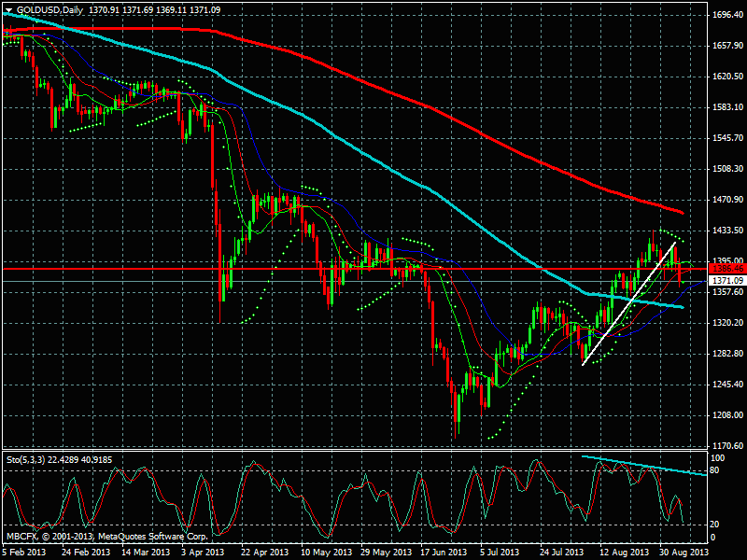
Task: Select the cyan trendline over the stochastic
Action: [x=644, y=466]
